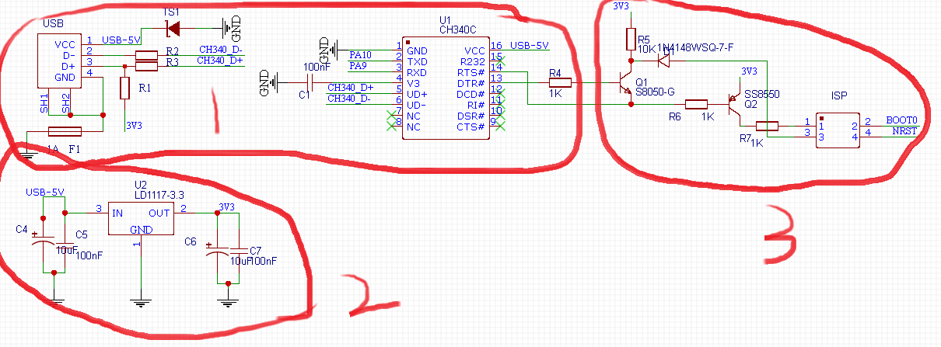This screenshot has width=941, height=347.
Task: Click the PA10 net label
Action: [x=360, y=54]
